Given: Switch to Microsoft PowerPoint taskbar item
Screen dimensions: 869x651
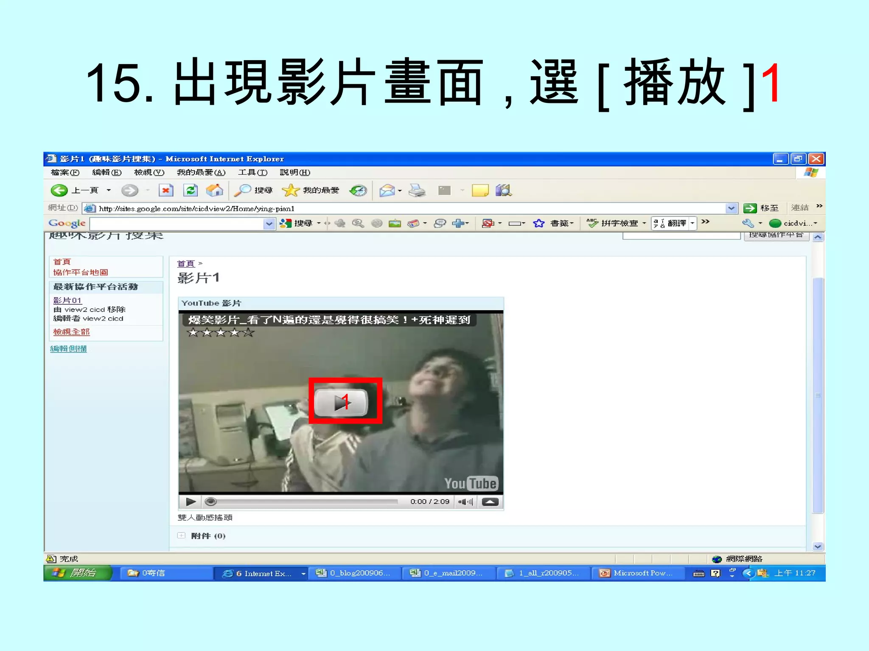Looking at the screenshot, I should [x=638, y=573].
